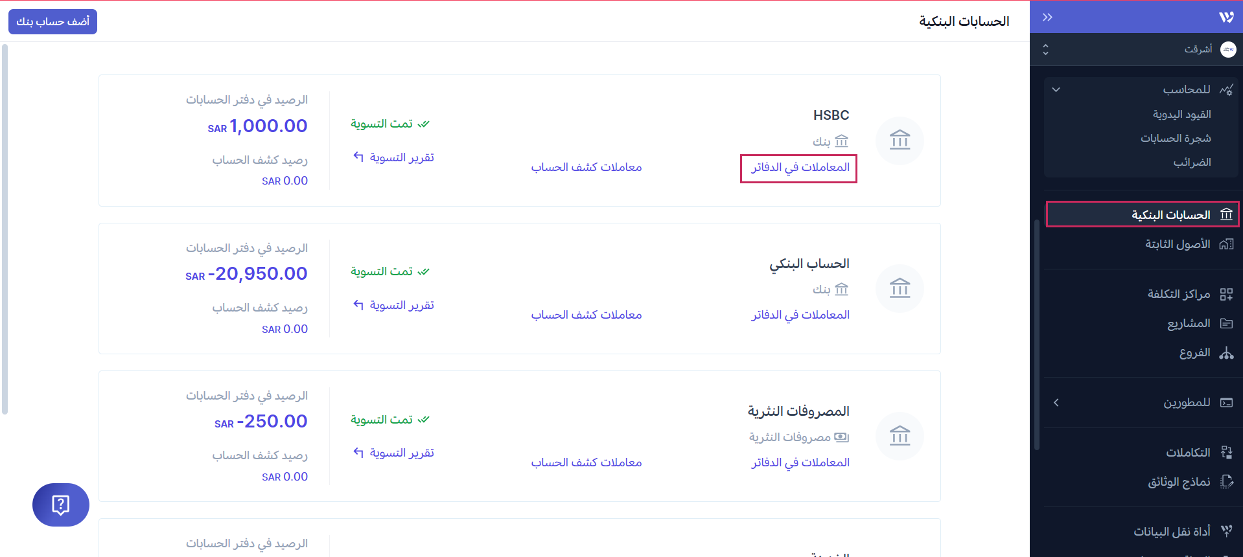Open the organization switcher أشرقت
Viewport: 1243px width, 557px height.
click(x=1141, y=49)
